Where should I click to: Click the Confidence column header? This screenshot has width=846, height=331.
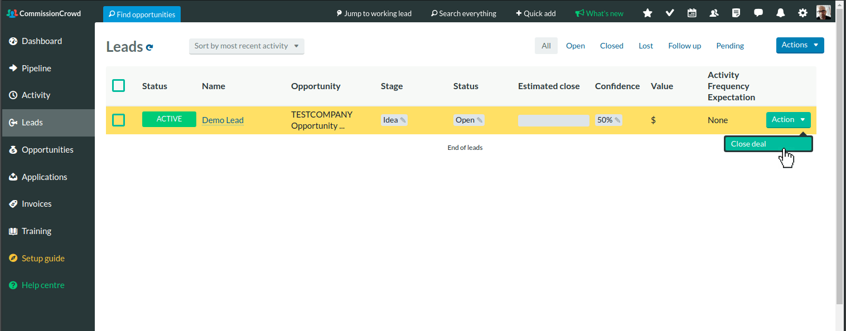(x=617, y=86)
